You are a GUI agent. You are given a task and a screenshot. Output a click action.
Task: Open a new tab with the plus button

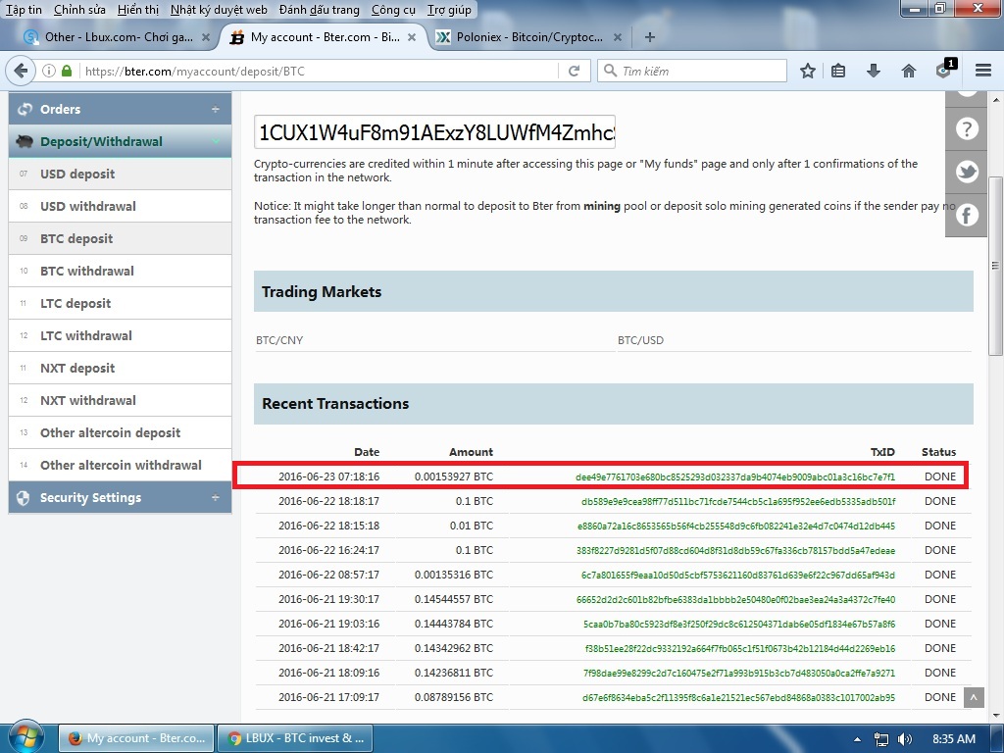pyautogui.click(x=649, y=37)
